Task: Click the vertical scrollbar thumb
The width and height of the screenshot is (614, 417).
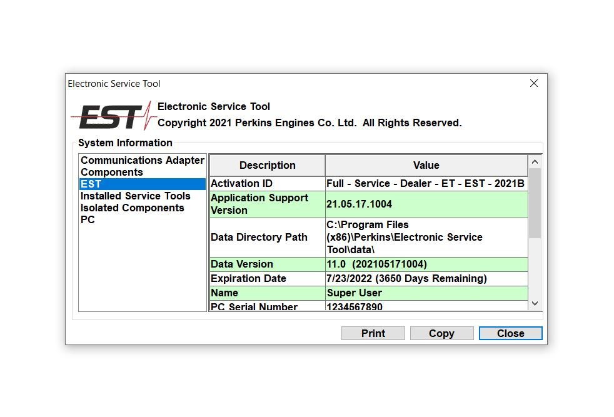Action: [535, 203]
